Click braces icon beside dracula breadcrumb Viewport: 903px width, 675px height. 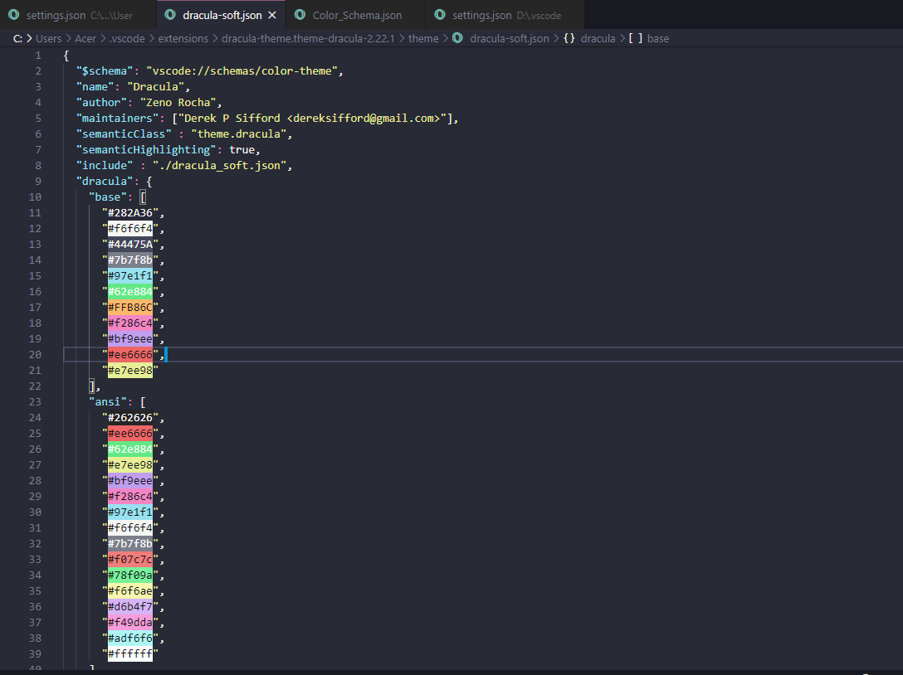(x=569, y=38)
